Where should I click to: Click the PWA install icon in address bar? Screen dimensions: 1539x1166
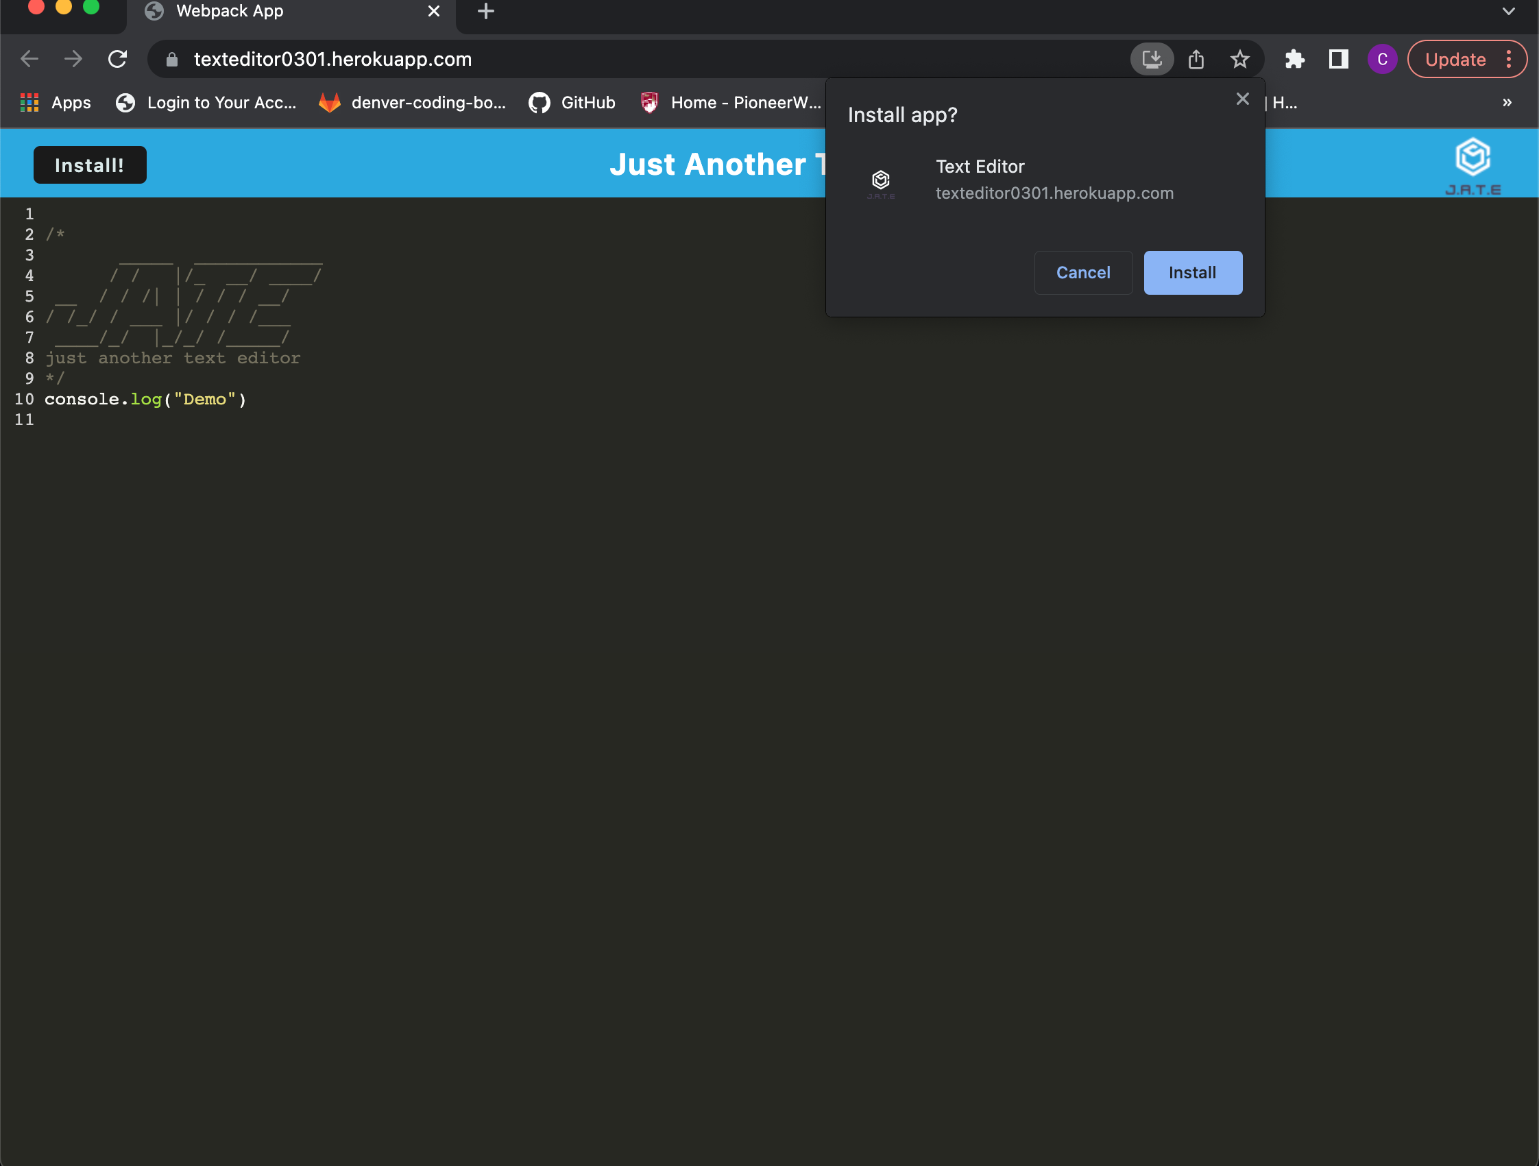click(x=1152, y=59)
